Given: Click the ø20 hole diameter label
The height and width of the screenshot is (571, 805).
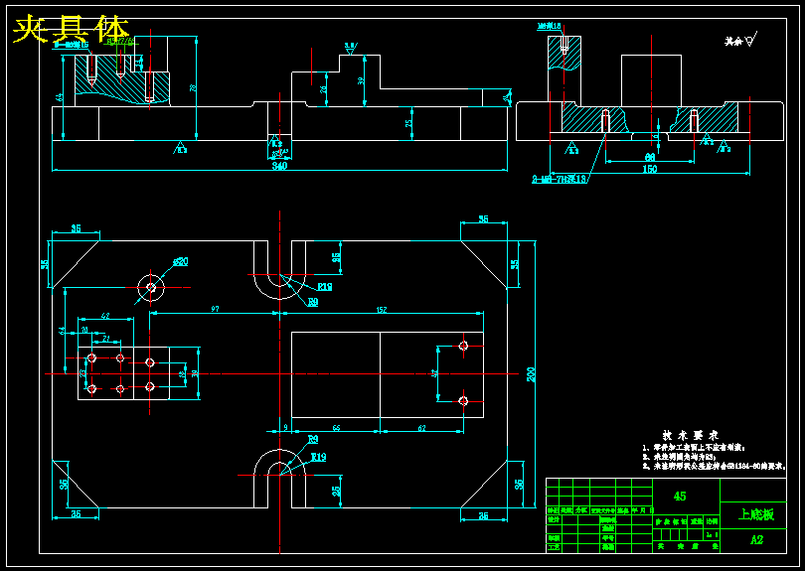Looking at the screenshot, I should pos(180,261).
